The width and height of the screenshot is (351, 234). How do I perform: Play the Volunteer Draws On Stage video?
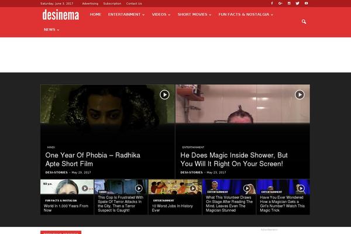(x=247, y=188)
